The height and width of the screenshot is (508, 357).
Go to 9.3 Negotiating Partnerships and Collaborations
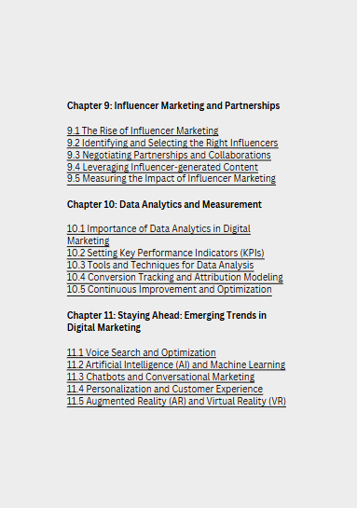tap(169, 155)
